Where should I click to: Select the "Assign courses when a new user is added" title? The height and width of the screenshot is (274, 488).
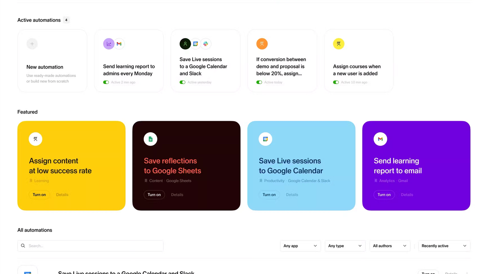click(x=357, y=70)
